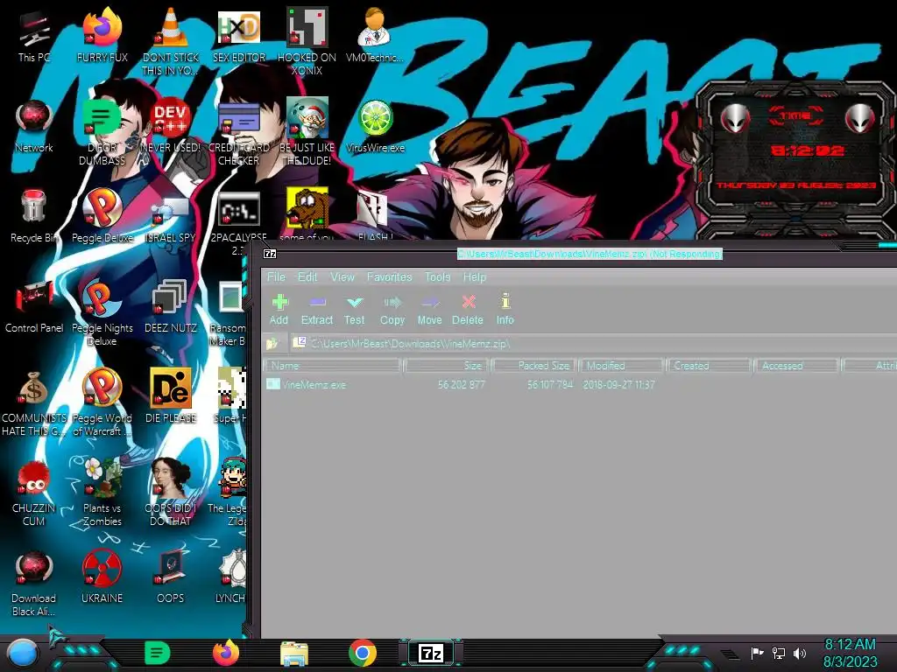Viewport: 897px width, 672px height.
Task: Select the OOPS DID I DO THAT icon
Action: coord(171,493)
